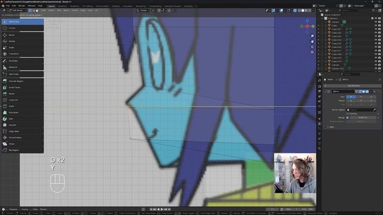The height and width of the screenshot is (215, 383).
Task: Click the red X axis gizmo circle
Action: (x=307, y=26)
